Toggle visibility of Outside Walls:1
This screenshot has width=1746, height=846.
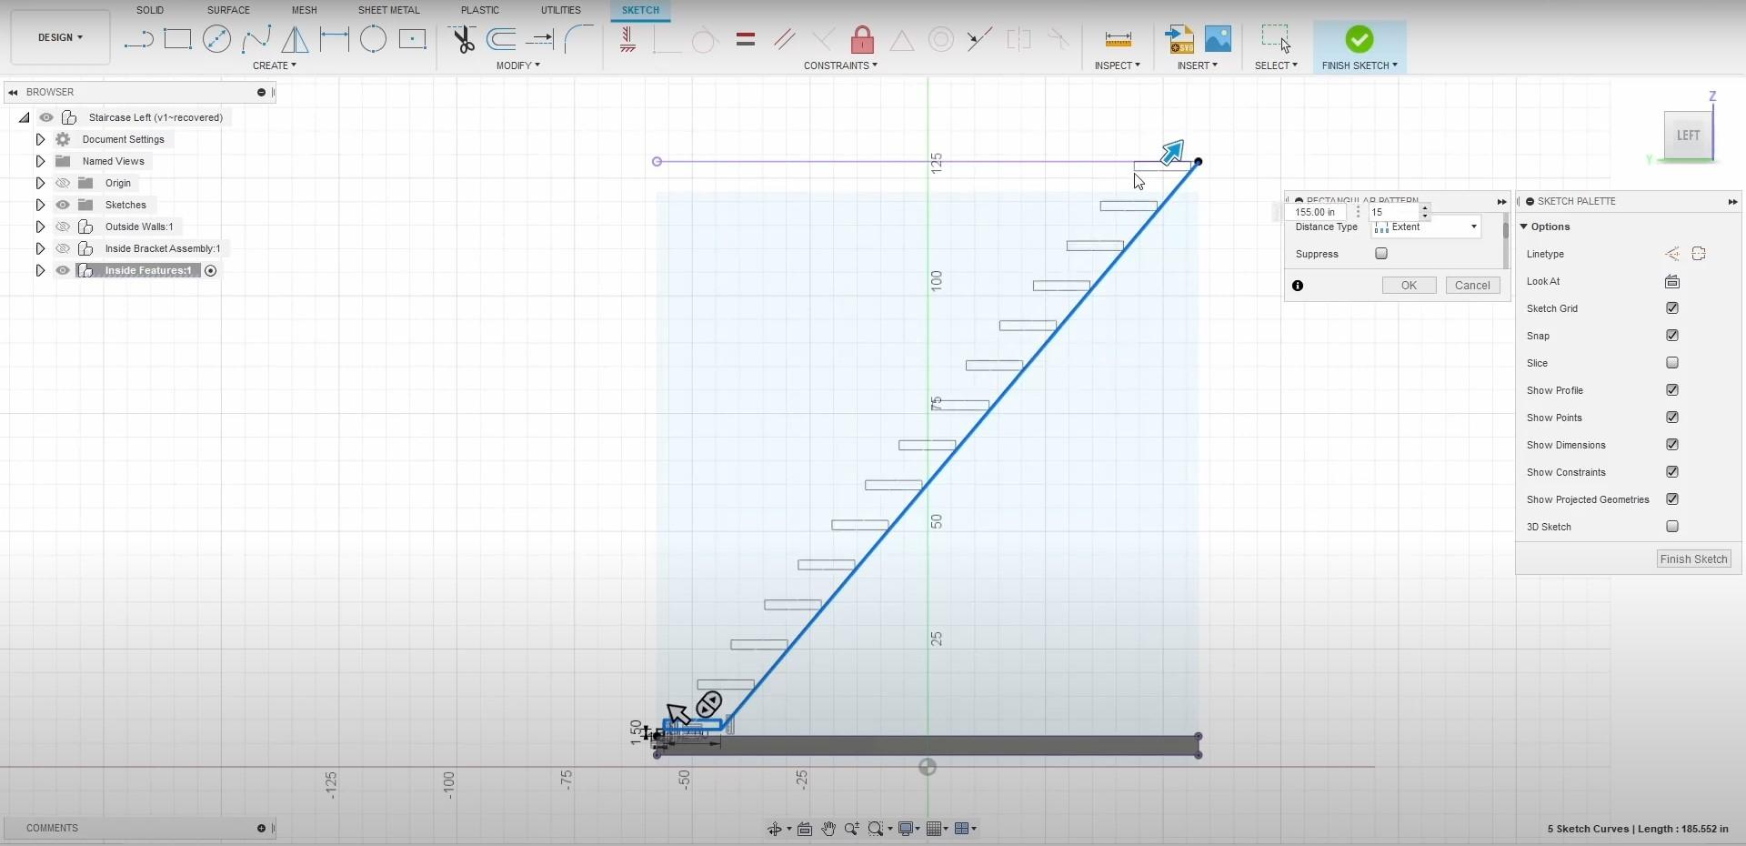pyautogui.click(x=63, y=227)
